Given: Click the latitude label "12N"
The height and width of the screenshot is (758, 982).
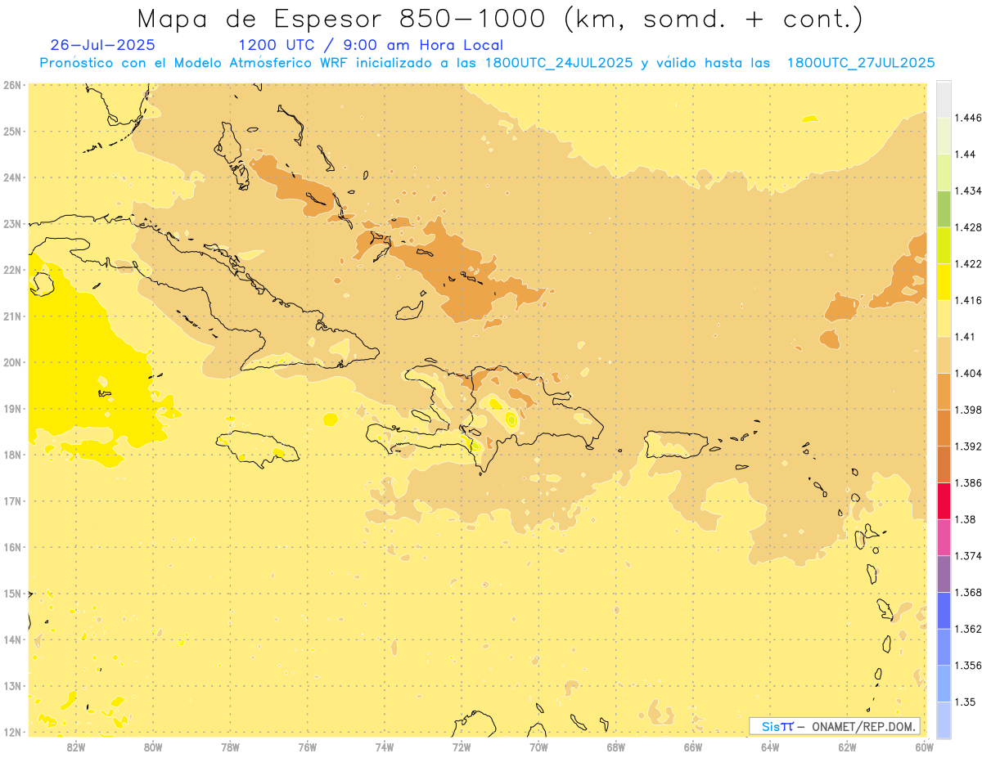Looking at the screenshot, I should tap(11, 732).
